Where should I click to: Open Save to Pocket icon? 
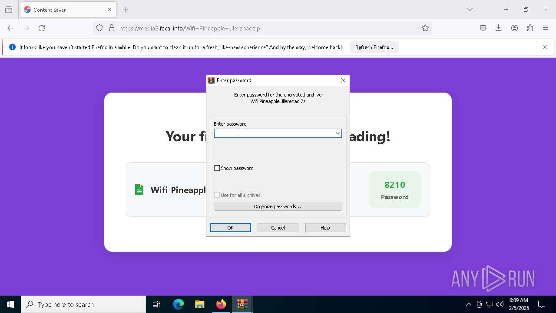(x=483, y=28)
